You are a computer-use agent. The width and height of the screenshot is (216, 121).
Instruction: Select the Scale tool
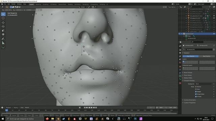(x=3, y=31)
